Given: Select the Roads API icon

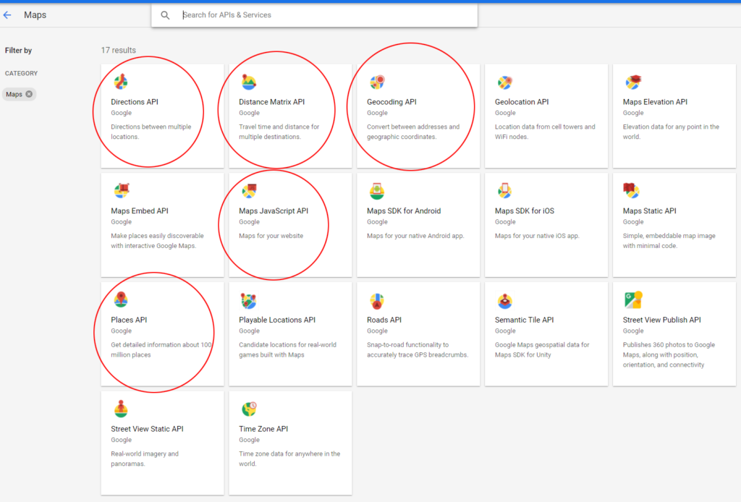Looking at the screenshot, I should (x=376, y=299).
